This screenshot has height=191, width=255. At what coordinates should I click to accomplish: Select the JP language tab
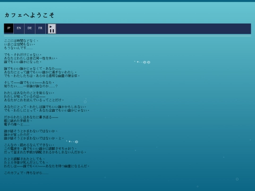pos(8,28)
